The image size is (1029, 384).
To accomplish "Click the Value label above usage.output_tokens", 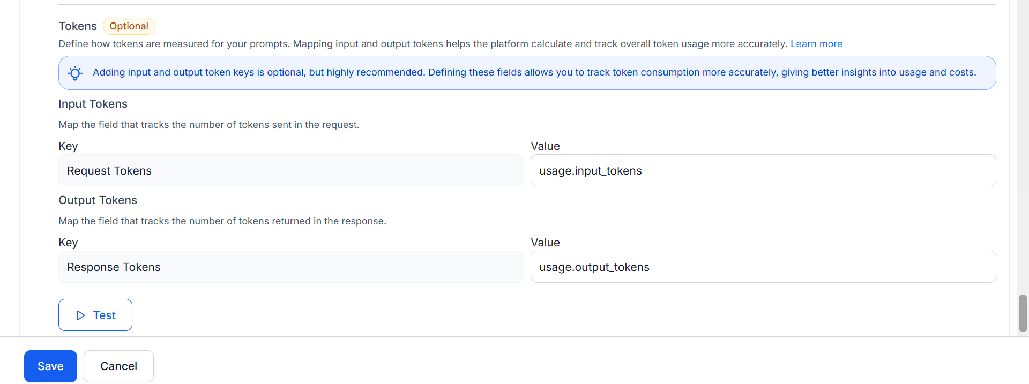I will 545,243.
